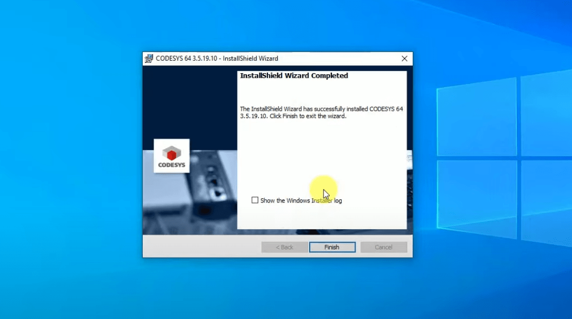
Task: Click the InstallShield Wizard Completed heading
Action: point(294,75)
